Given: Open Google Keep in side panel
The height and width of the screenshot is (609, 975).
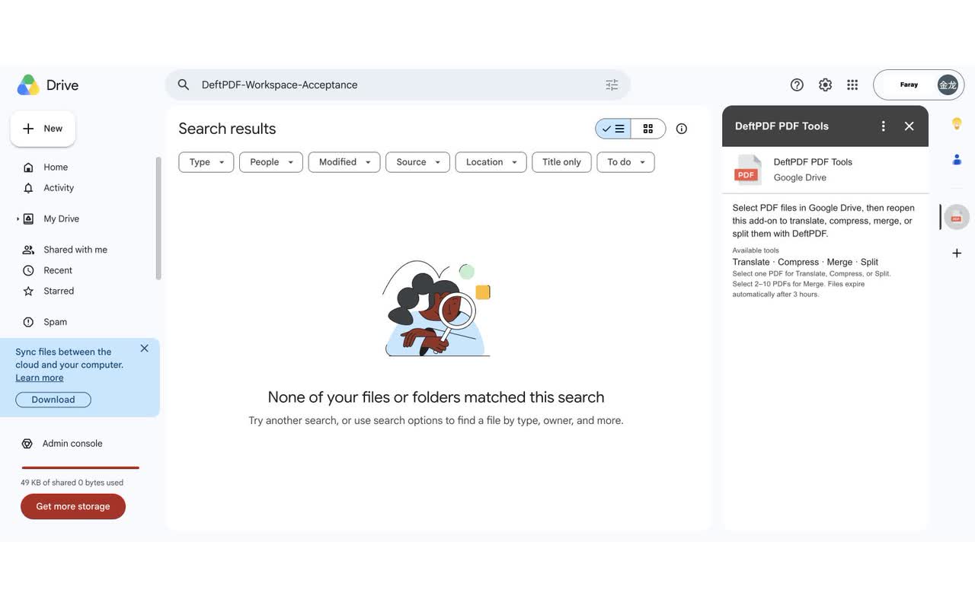Looking at the screenshot, I should [957, 123].
